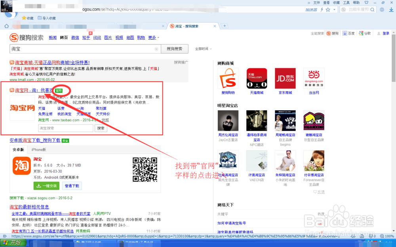Switch to 微信 search category
Viewport: 396px width, 247px height.
(x=75, y=38)
